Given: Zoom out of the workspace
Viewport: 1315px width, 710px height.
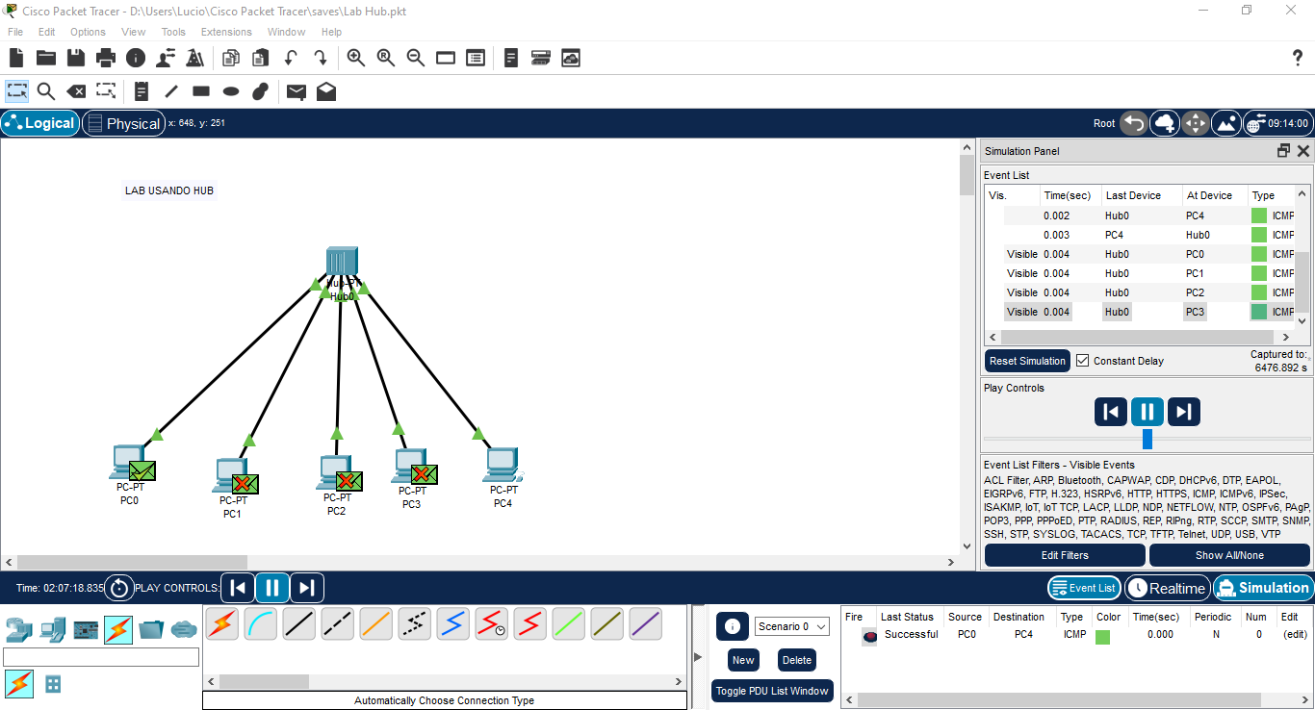Looking at the screenshot, I should [x=416, y=58].
